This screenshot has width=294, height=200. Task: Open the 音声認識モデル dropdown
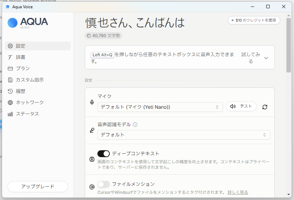tap(184, 135)
